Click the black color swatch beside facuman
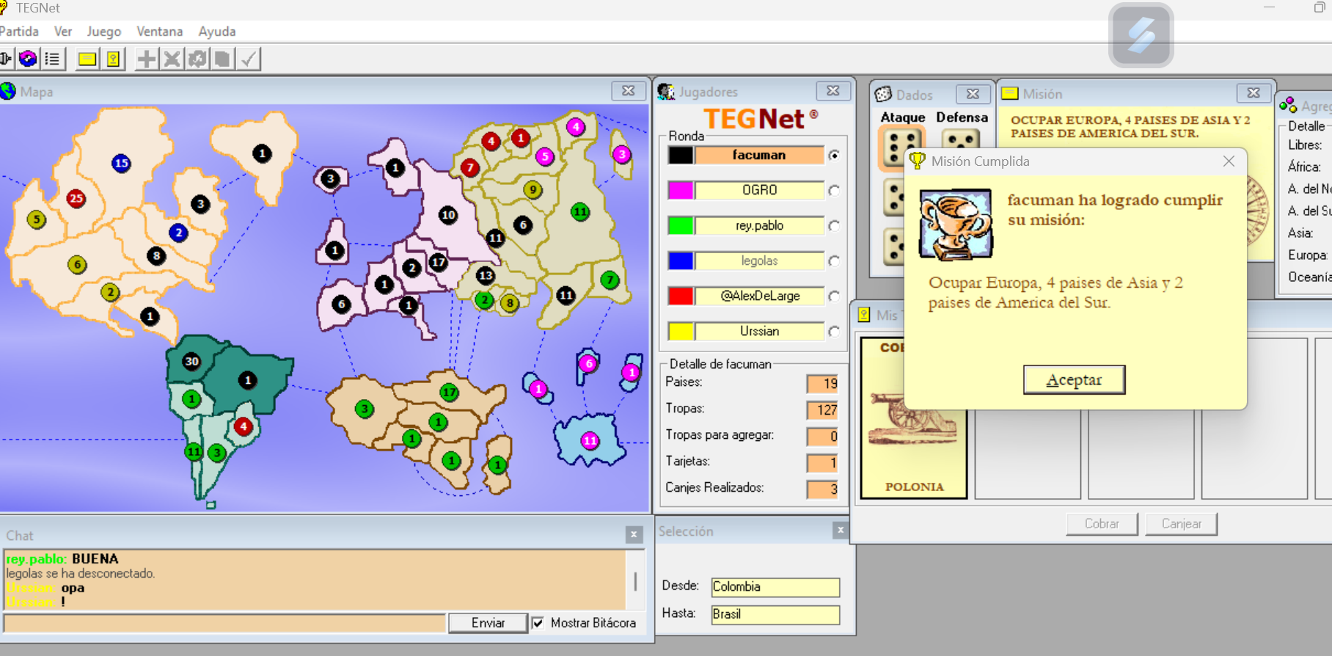Screen dimensions: 1332x656 [x=681, y=156]
